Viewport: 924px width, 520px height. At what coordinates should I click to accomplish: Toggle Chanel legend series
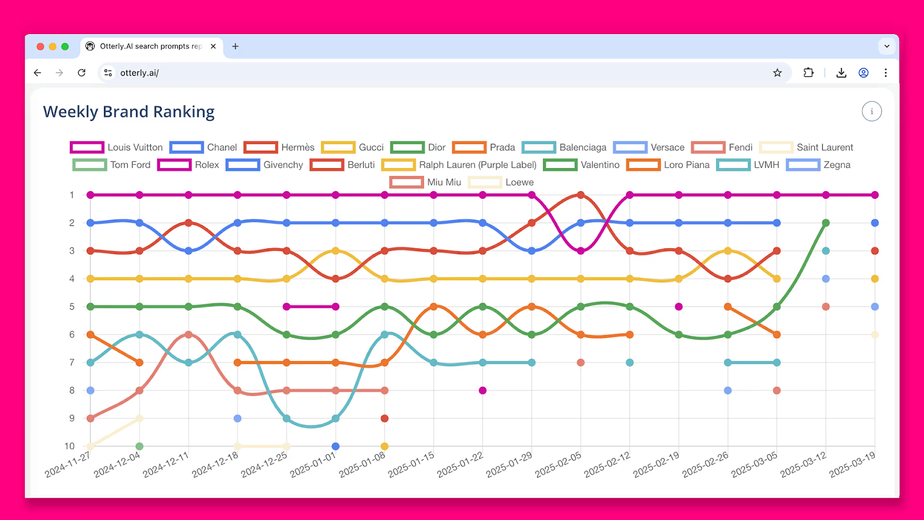pyautogui.click(x=203, y=147)
